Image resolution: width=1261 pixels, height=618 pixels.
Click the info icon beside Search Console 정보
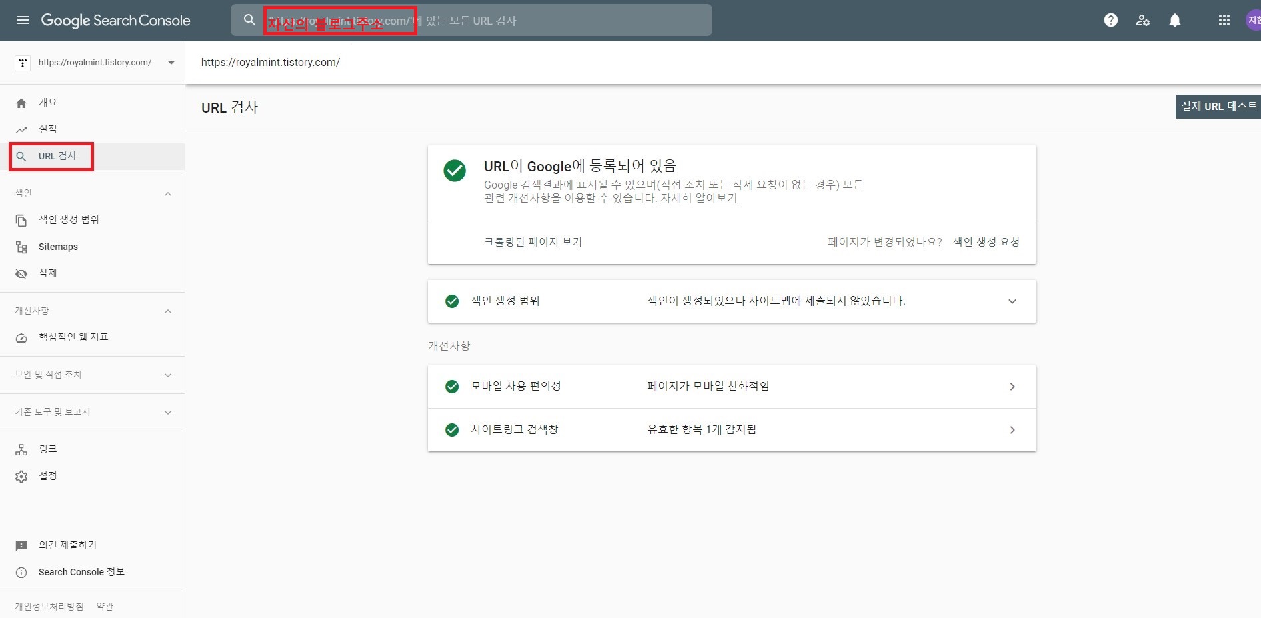(x=21, y=572)
